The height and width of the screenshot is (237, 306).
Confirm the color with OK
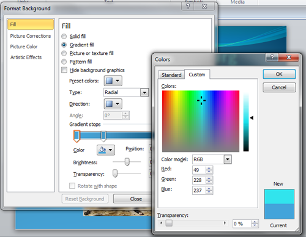point(279,74)
